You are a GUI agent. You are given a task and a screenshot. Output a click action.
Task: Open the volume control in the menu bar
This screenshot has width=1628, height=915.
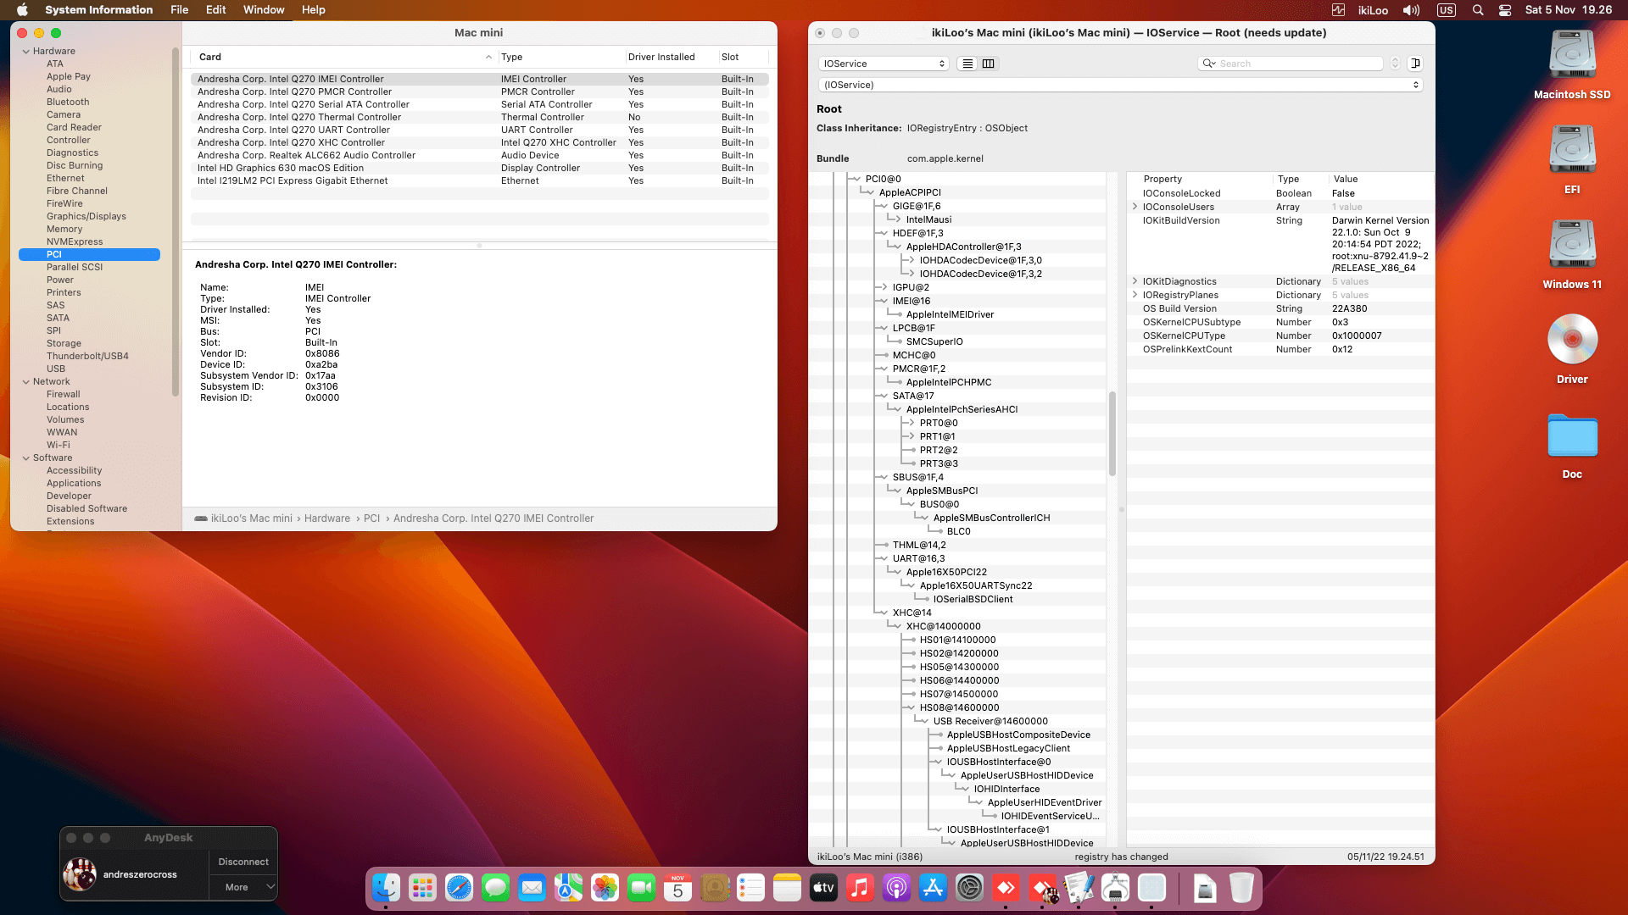pos(1411,10)
